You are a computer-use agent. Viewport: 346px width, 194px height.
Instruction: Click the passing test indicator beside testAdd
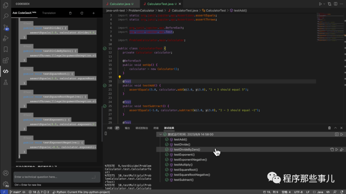(x=167, y=139)
